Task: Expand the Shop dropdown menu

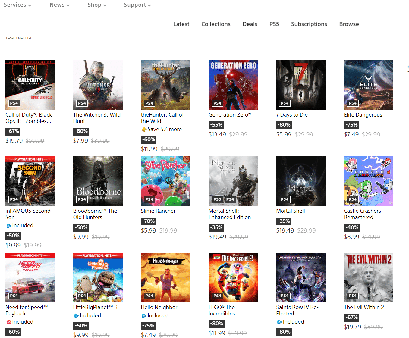Action: click(97, 5)
